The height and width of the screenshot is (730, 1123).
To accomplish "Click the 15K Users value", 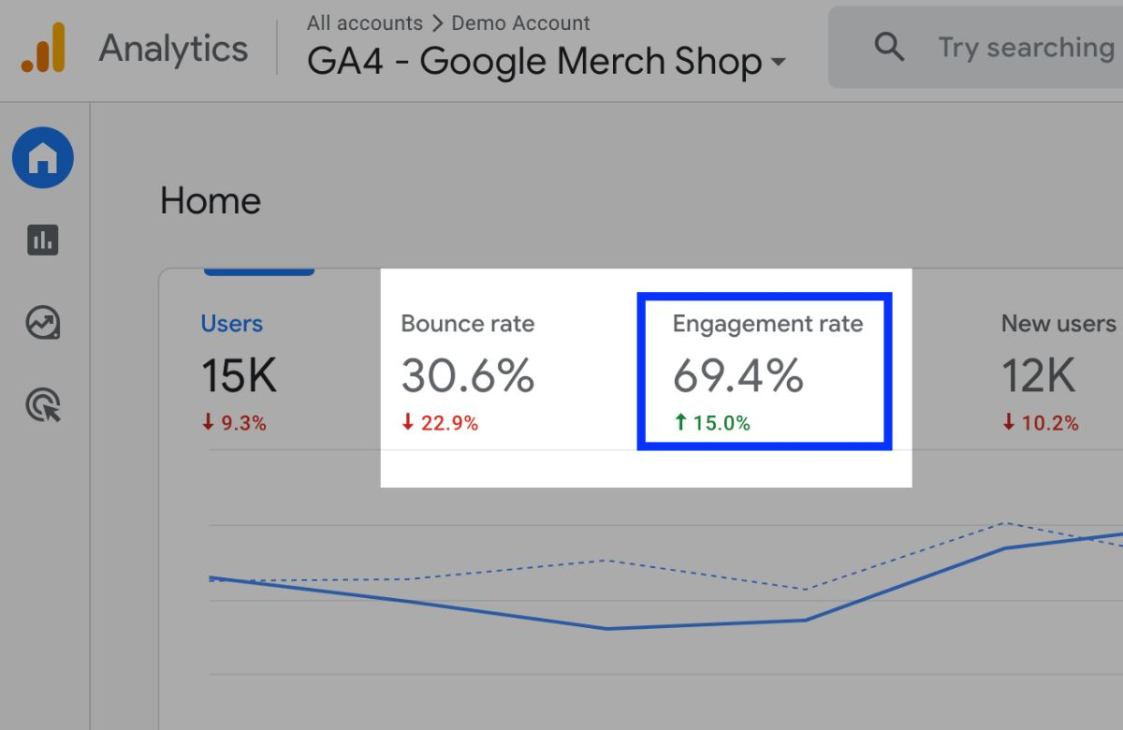I will click(238, 375).
